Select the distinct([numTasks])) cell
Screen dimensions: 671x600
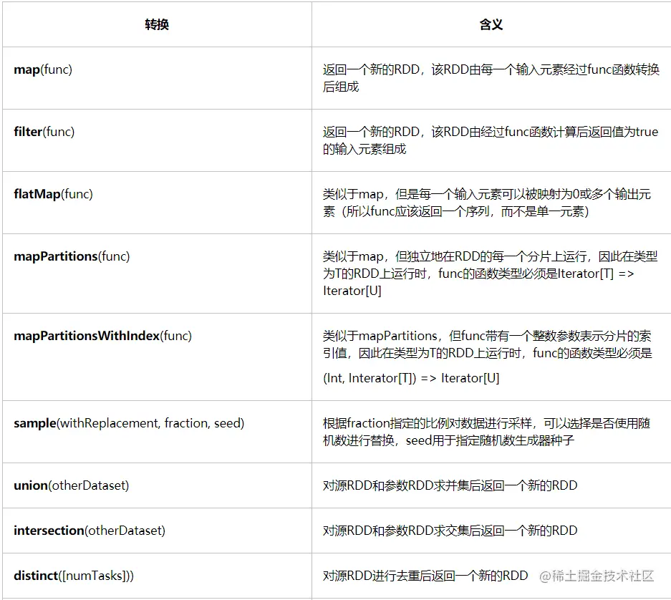pos(157,576)
